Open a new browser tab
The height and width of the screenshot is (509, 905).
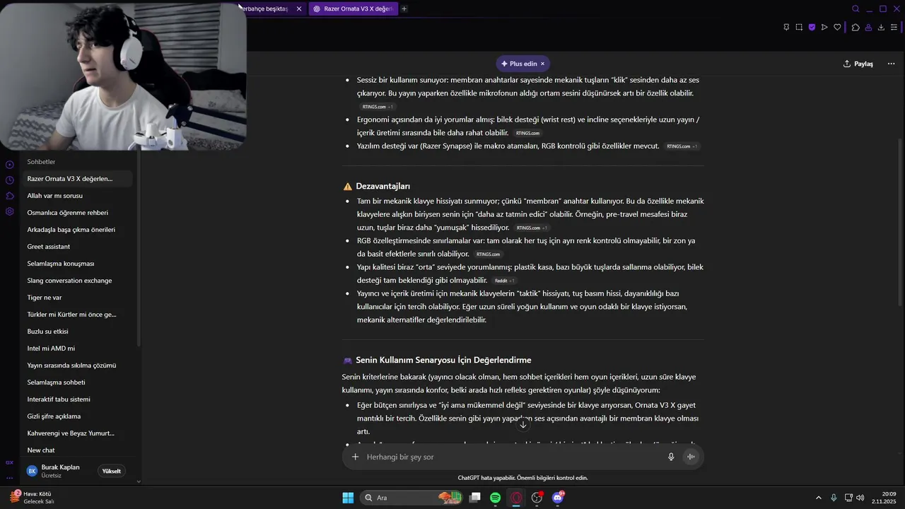(404, 8)
